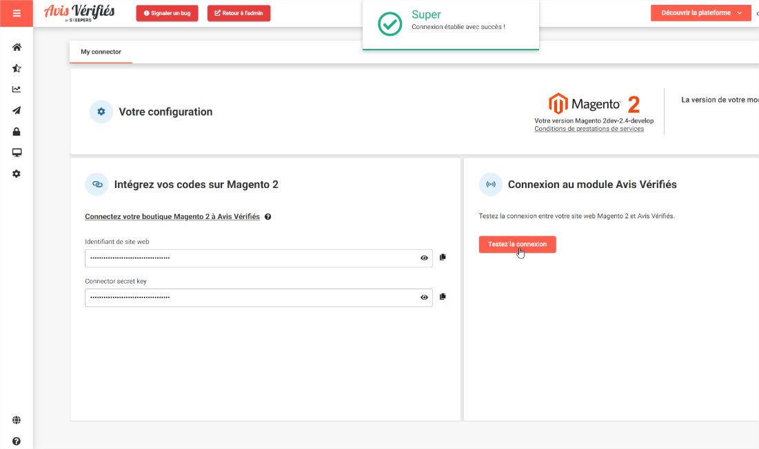Click the globe language icon in the sidebar
Image resolution: width=759 pixels, height=449 pixels.
(x=17, y=420)
